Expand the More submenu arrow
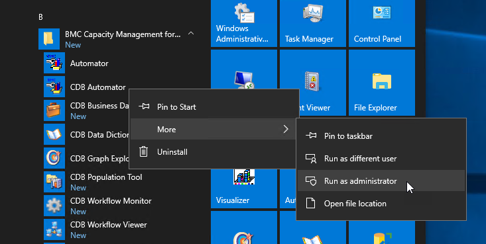This screenshot has height=244, width=486. (286, 129)
